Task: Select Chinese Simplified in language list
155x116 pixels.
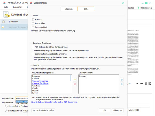Action: 40,81
